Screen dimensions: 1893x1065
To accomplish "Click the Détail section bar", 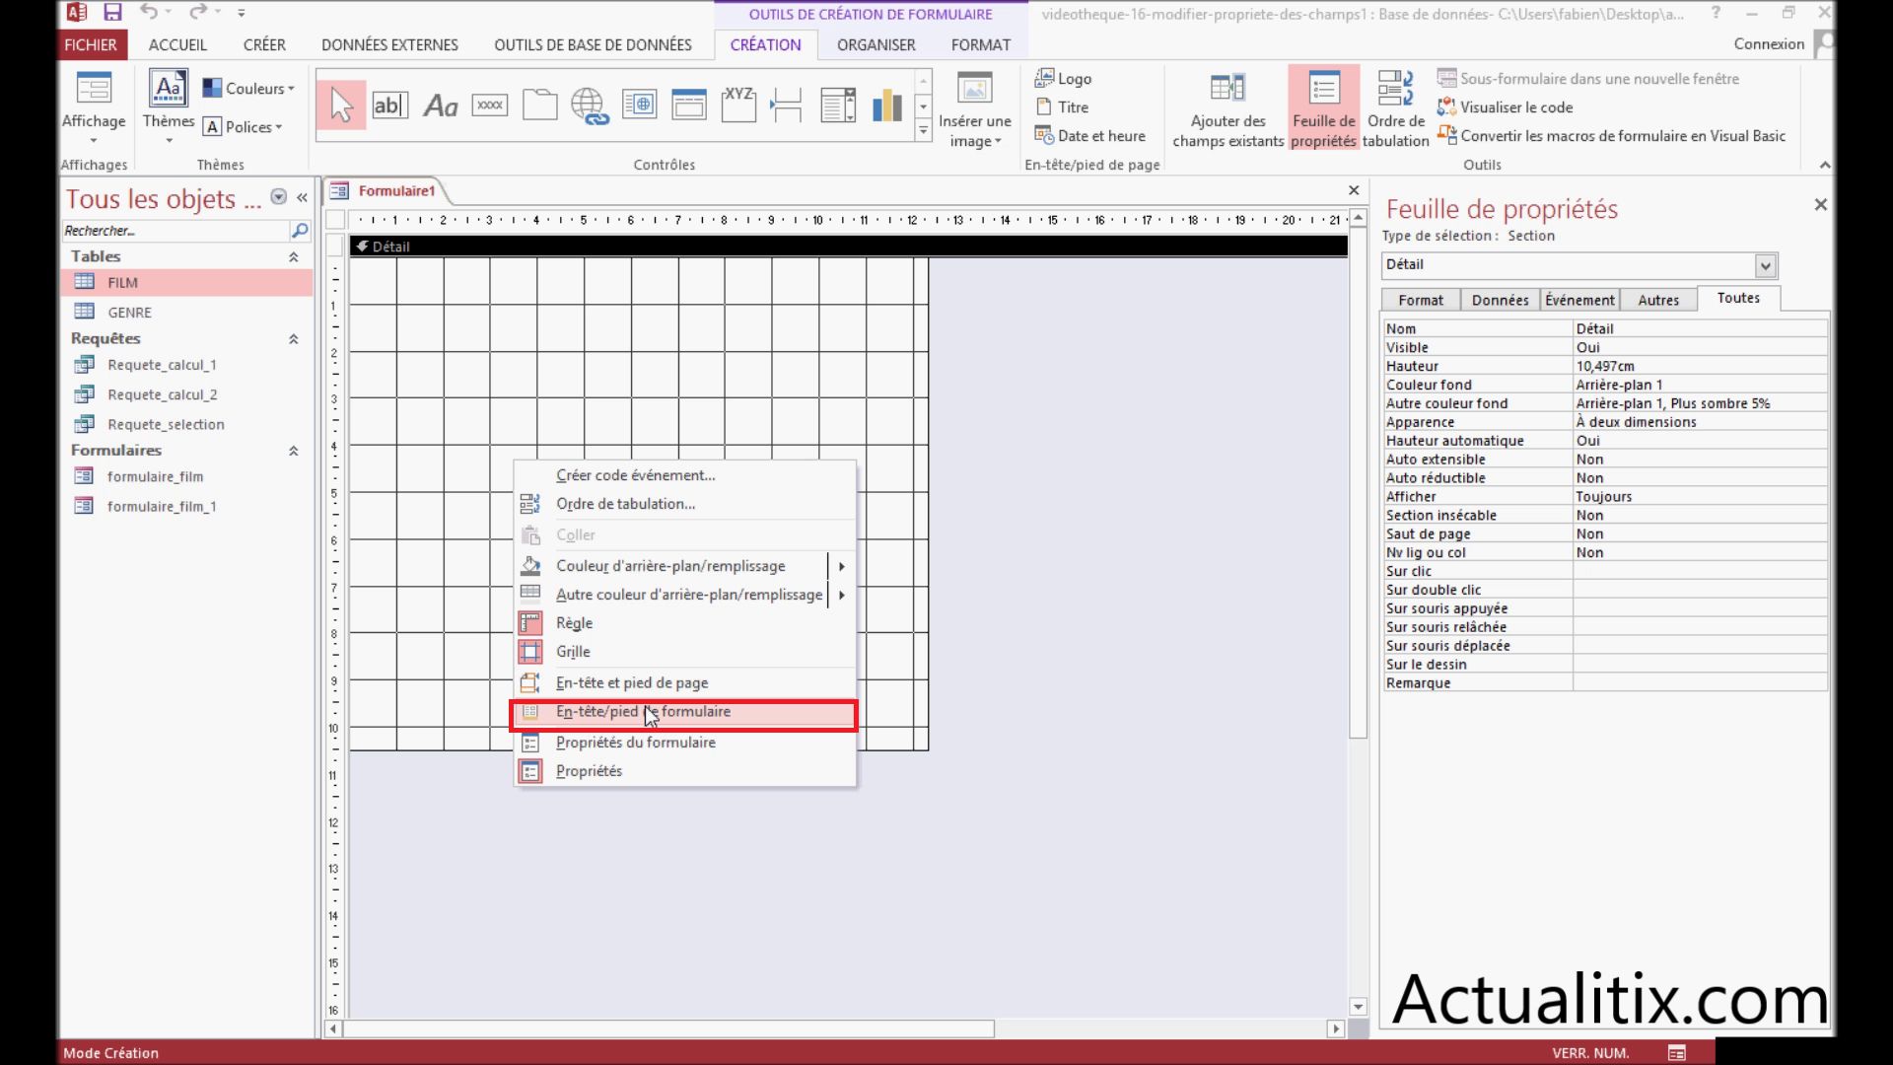I will 848,247.
